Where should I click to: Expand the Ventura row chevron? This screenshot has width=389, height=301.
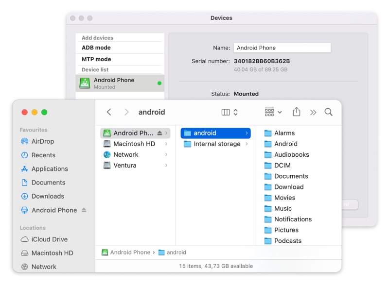pos(166,165)
